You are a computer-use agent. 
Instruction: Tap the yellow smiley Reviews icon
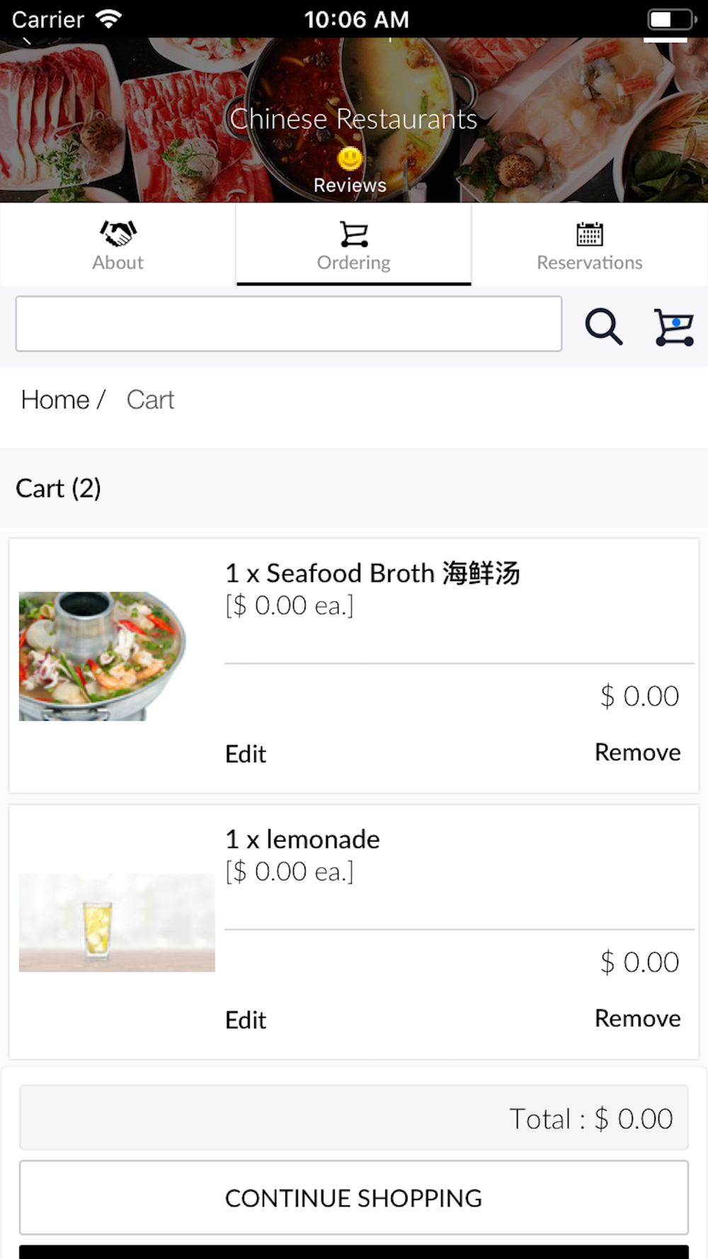(x=350, y=159)
